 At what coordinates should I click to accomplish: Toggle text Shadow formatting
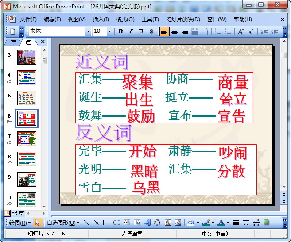(151, 31)
